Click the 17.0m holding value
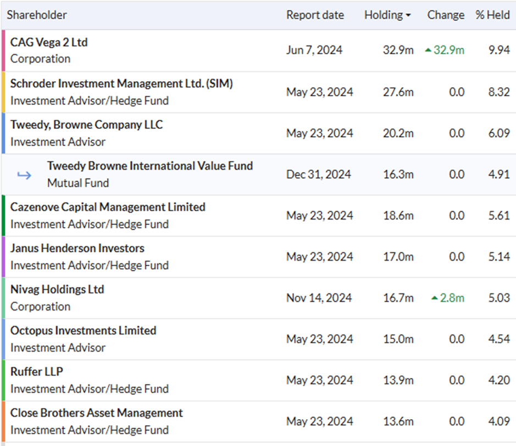The width and height of the screenshot is (516, 446). 398,257
